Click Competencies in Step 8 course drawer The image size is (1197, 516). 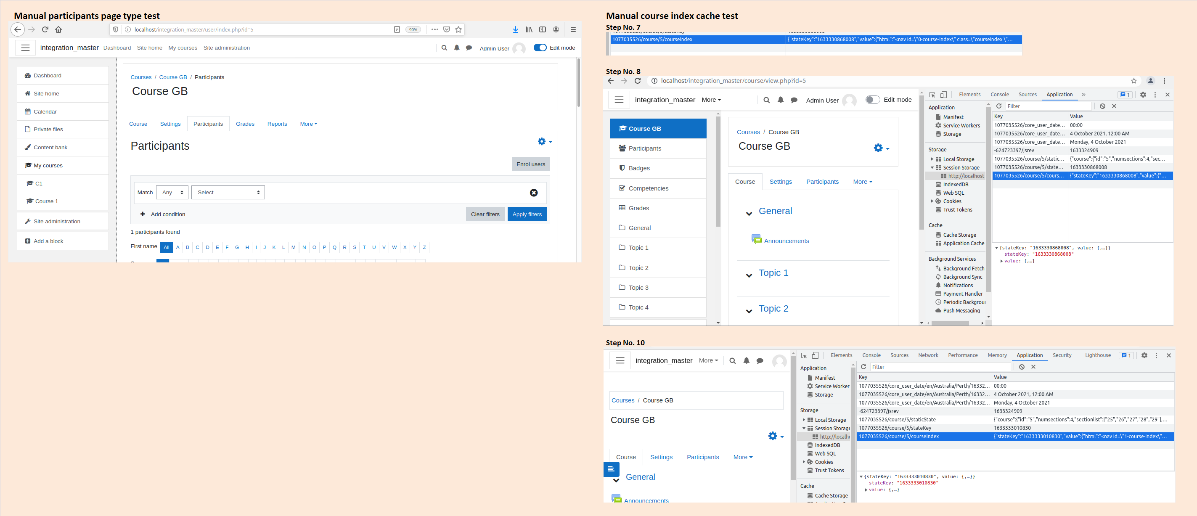click(x=658, y=188)
